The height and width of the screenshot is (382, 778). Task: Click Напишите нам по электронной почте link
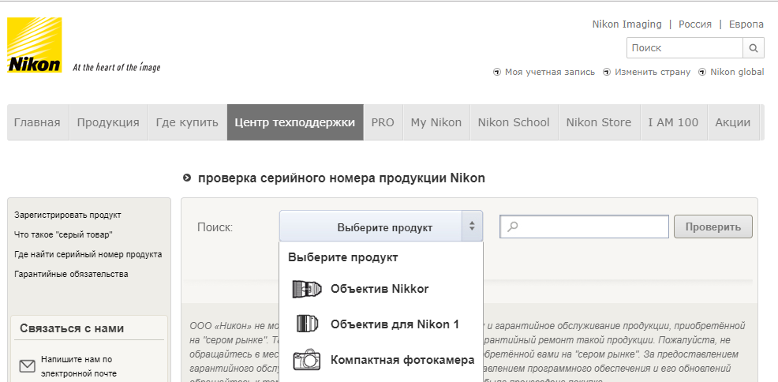pos(79,366)
